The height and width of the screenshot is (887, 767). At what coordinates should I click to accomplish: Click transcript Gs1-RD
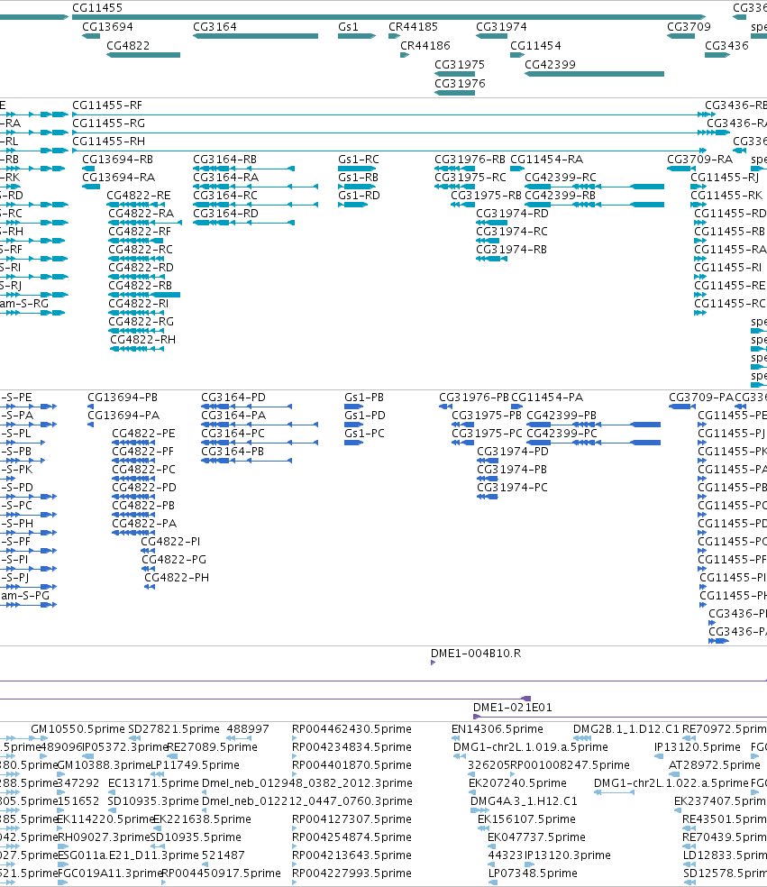(359, 196)
